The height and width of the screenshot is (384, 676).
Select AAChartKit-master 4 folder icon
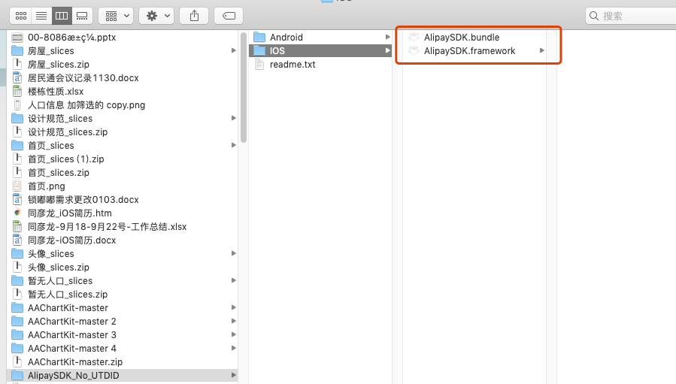(17, 348)
